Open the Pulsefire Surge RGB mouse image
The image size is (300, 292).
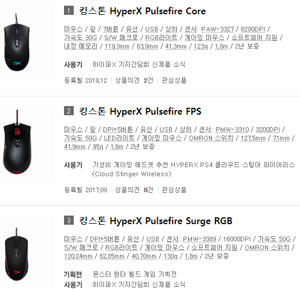coord(27,253)
